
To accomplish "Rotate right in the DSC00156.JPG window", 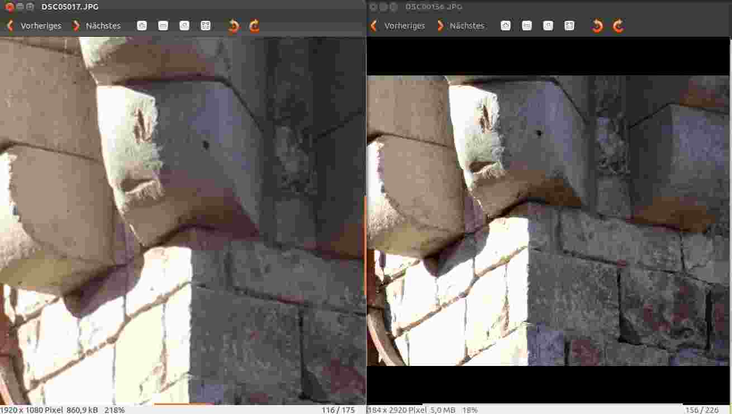I will 618,26.
